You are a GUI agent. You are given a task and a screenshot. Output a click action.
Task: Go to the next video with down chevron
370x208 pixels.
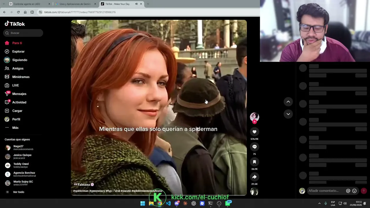(288, 114)
